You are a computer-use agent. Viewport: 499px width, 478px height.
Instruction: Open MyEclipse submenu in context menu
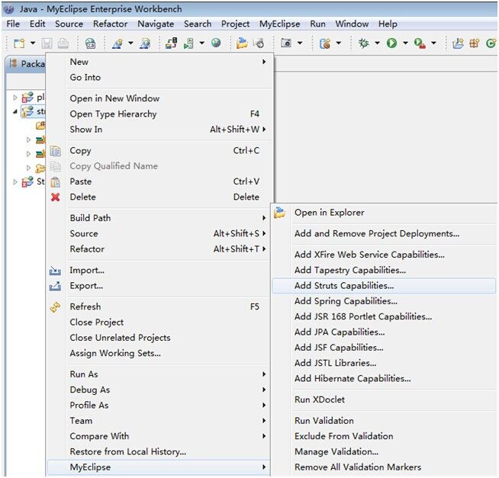[x=159, y=467]
